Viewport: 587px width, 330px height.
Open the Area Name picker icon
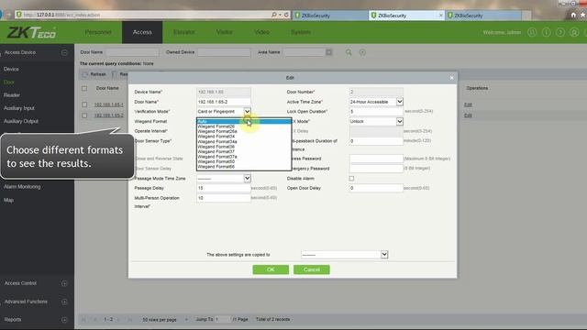328,52
